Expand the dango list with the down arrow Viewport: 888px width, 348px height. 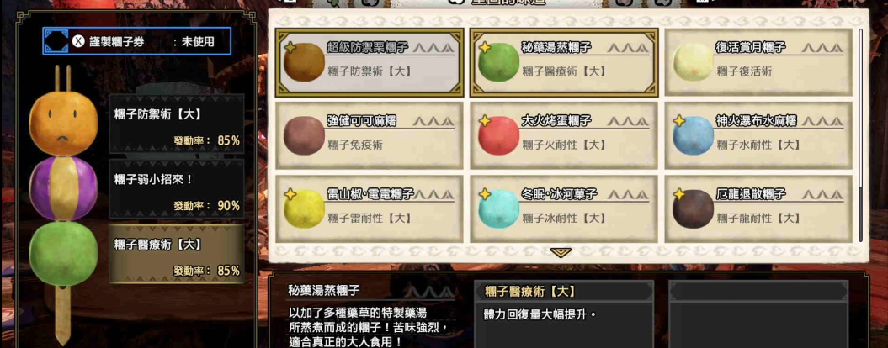click(561, 252)
